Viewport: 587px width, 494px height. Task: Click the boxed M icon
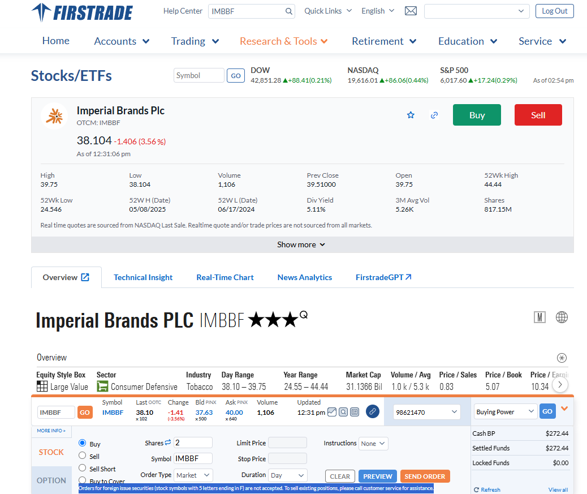tap(539, 317)
